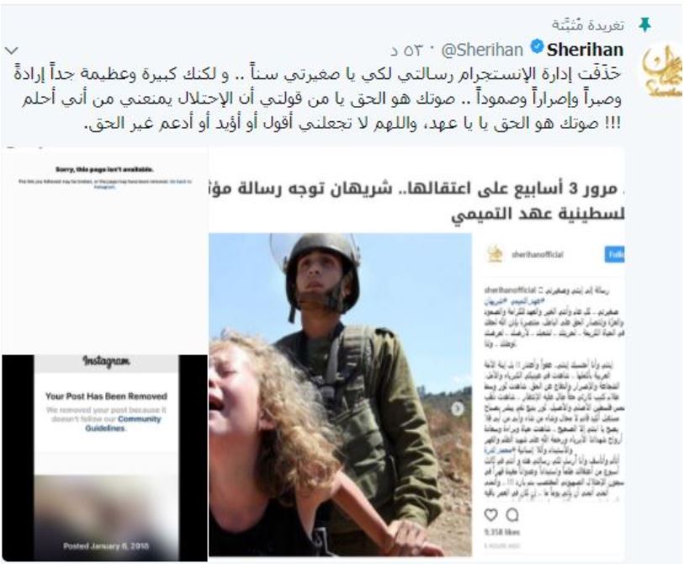
Task: Open the @Sherihan handle link
Action: (482, 51)
